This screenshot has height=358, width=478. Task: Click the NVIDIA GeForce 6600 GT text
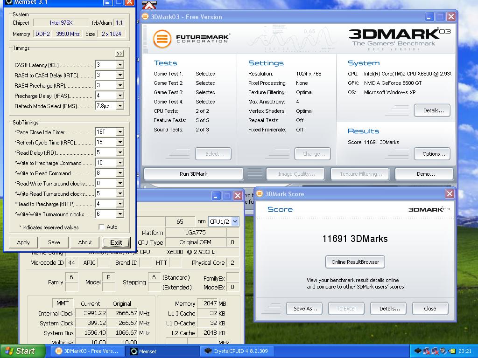coord(393,83)
